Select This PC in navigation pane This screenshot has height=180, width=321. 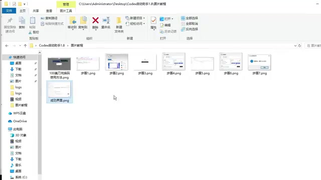coord(16,129)
